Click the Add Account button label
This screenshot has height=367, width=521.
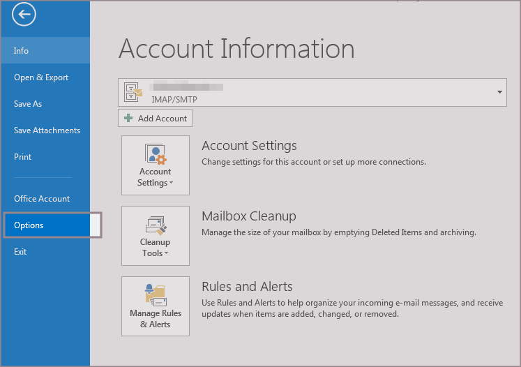(162, 119)
